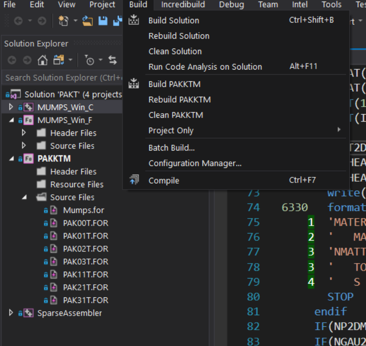Open the Edit menu
This screenshot has height=346, width=366.
[37, 4]
